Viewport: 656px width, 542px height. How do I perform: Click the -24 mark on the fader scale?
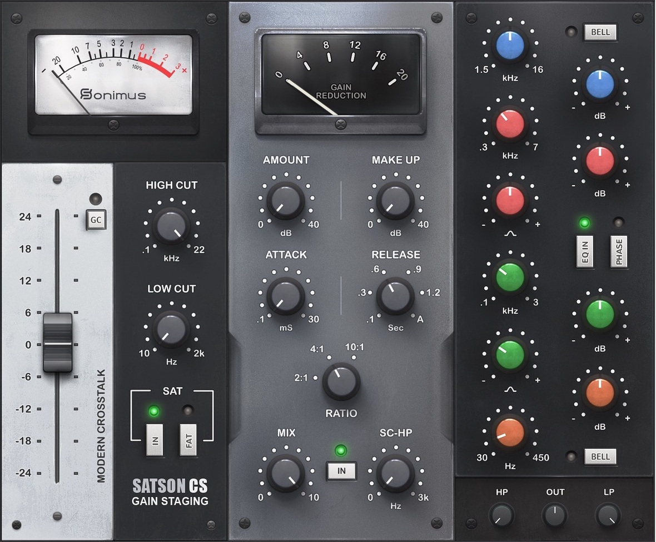(23, 473)
